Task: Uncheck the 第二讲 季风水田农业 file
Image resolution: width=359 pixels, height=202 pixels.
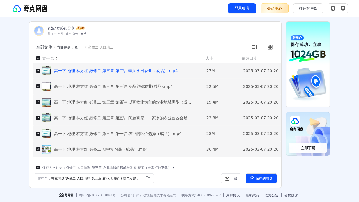Action: [x=38, y=71]
